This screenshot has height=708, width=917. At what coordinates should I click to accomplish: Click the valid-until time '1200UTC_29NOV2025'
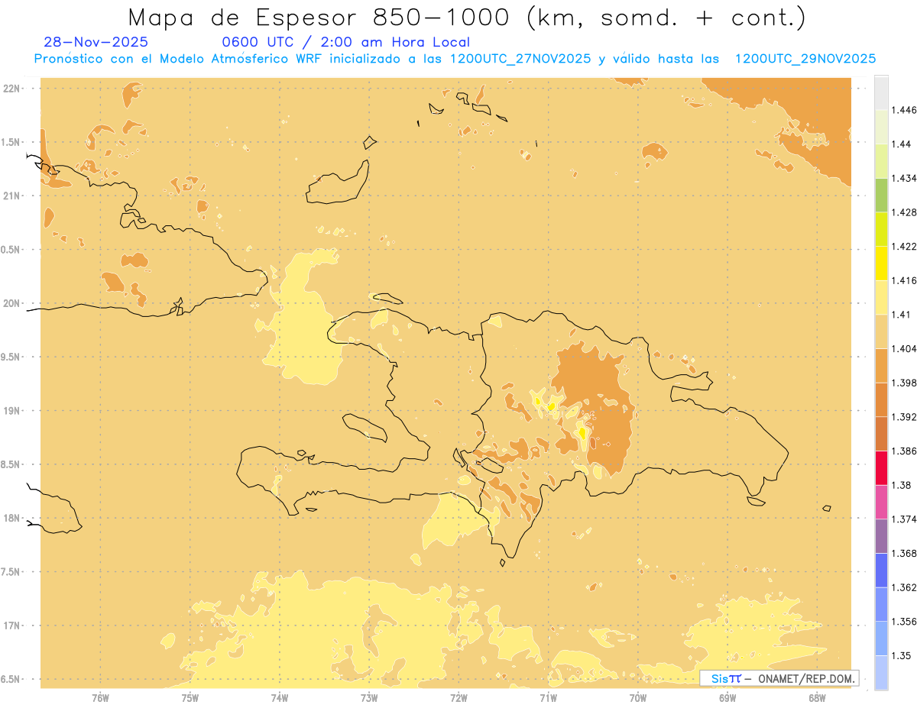[x=805, y=59]
